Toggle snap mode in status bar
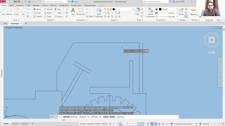The width and height of the screenshot is (225, 126). coord(114,124)
